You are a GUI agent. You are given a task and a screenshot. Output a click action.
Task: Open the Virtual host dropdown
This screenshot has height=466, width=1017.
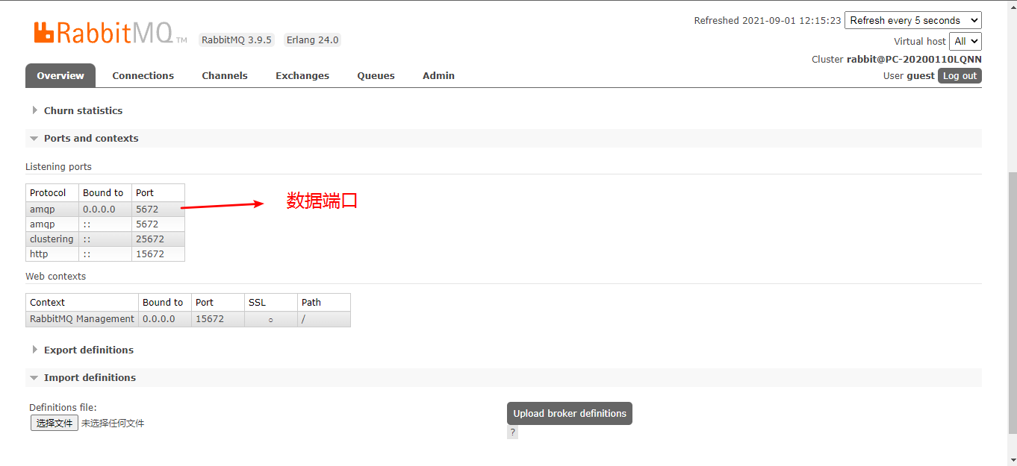[965, 42]
